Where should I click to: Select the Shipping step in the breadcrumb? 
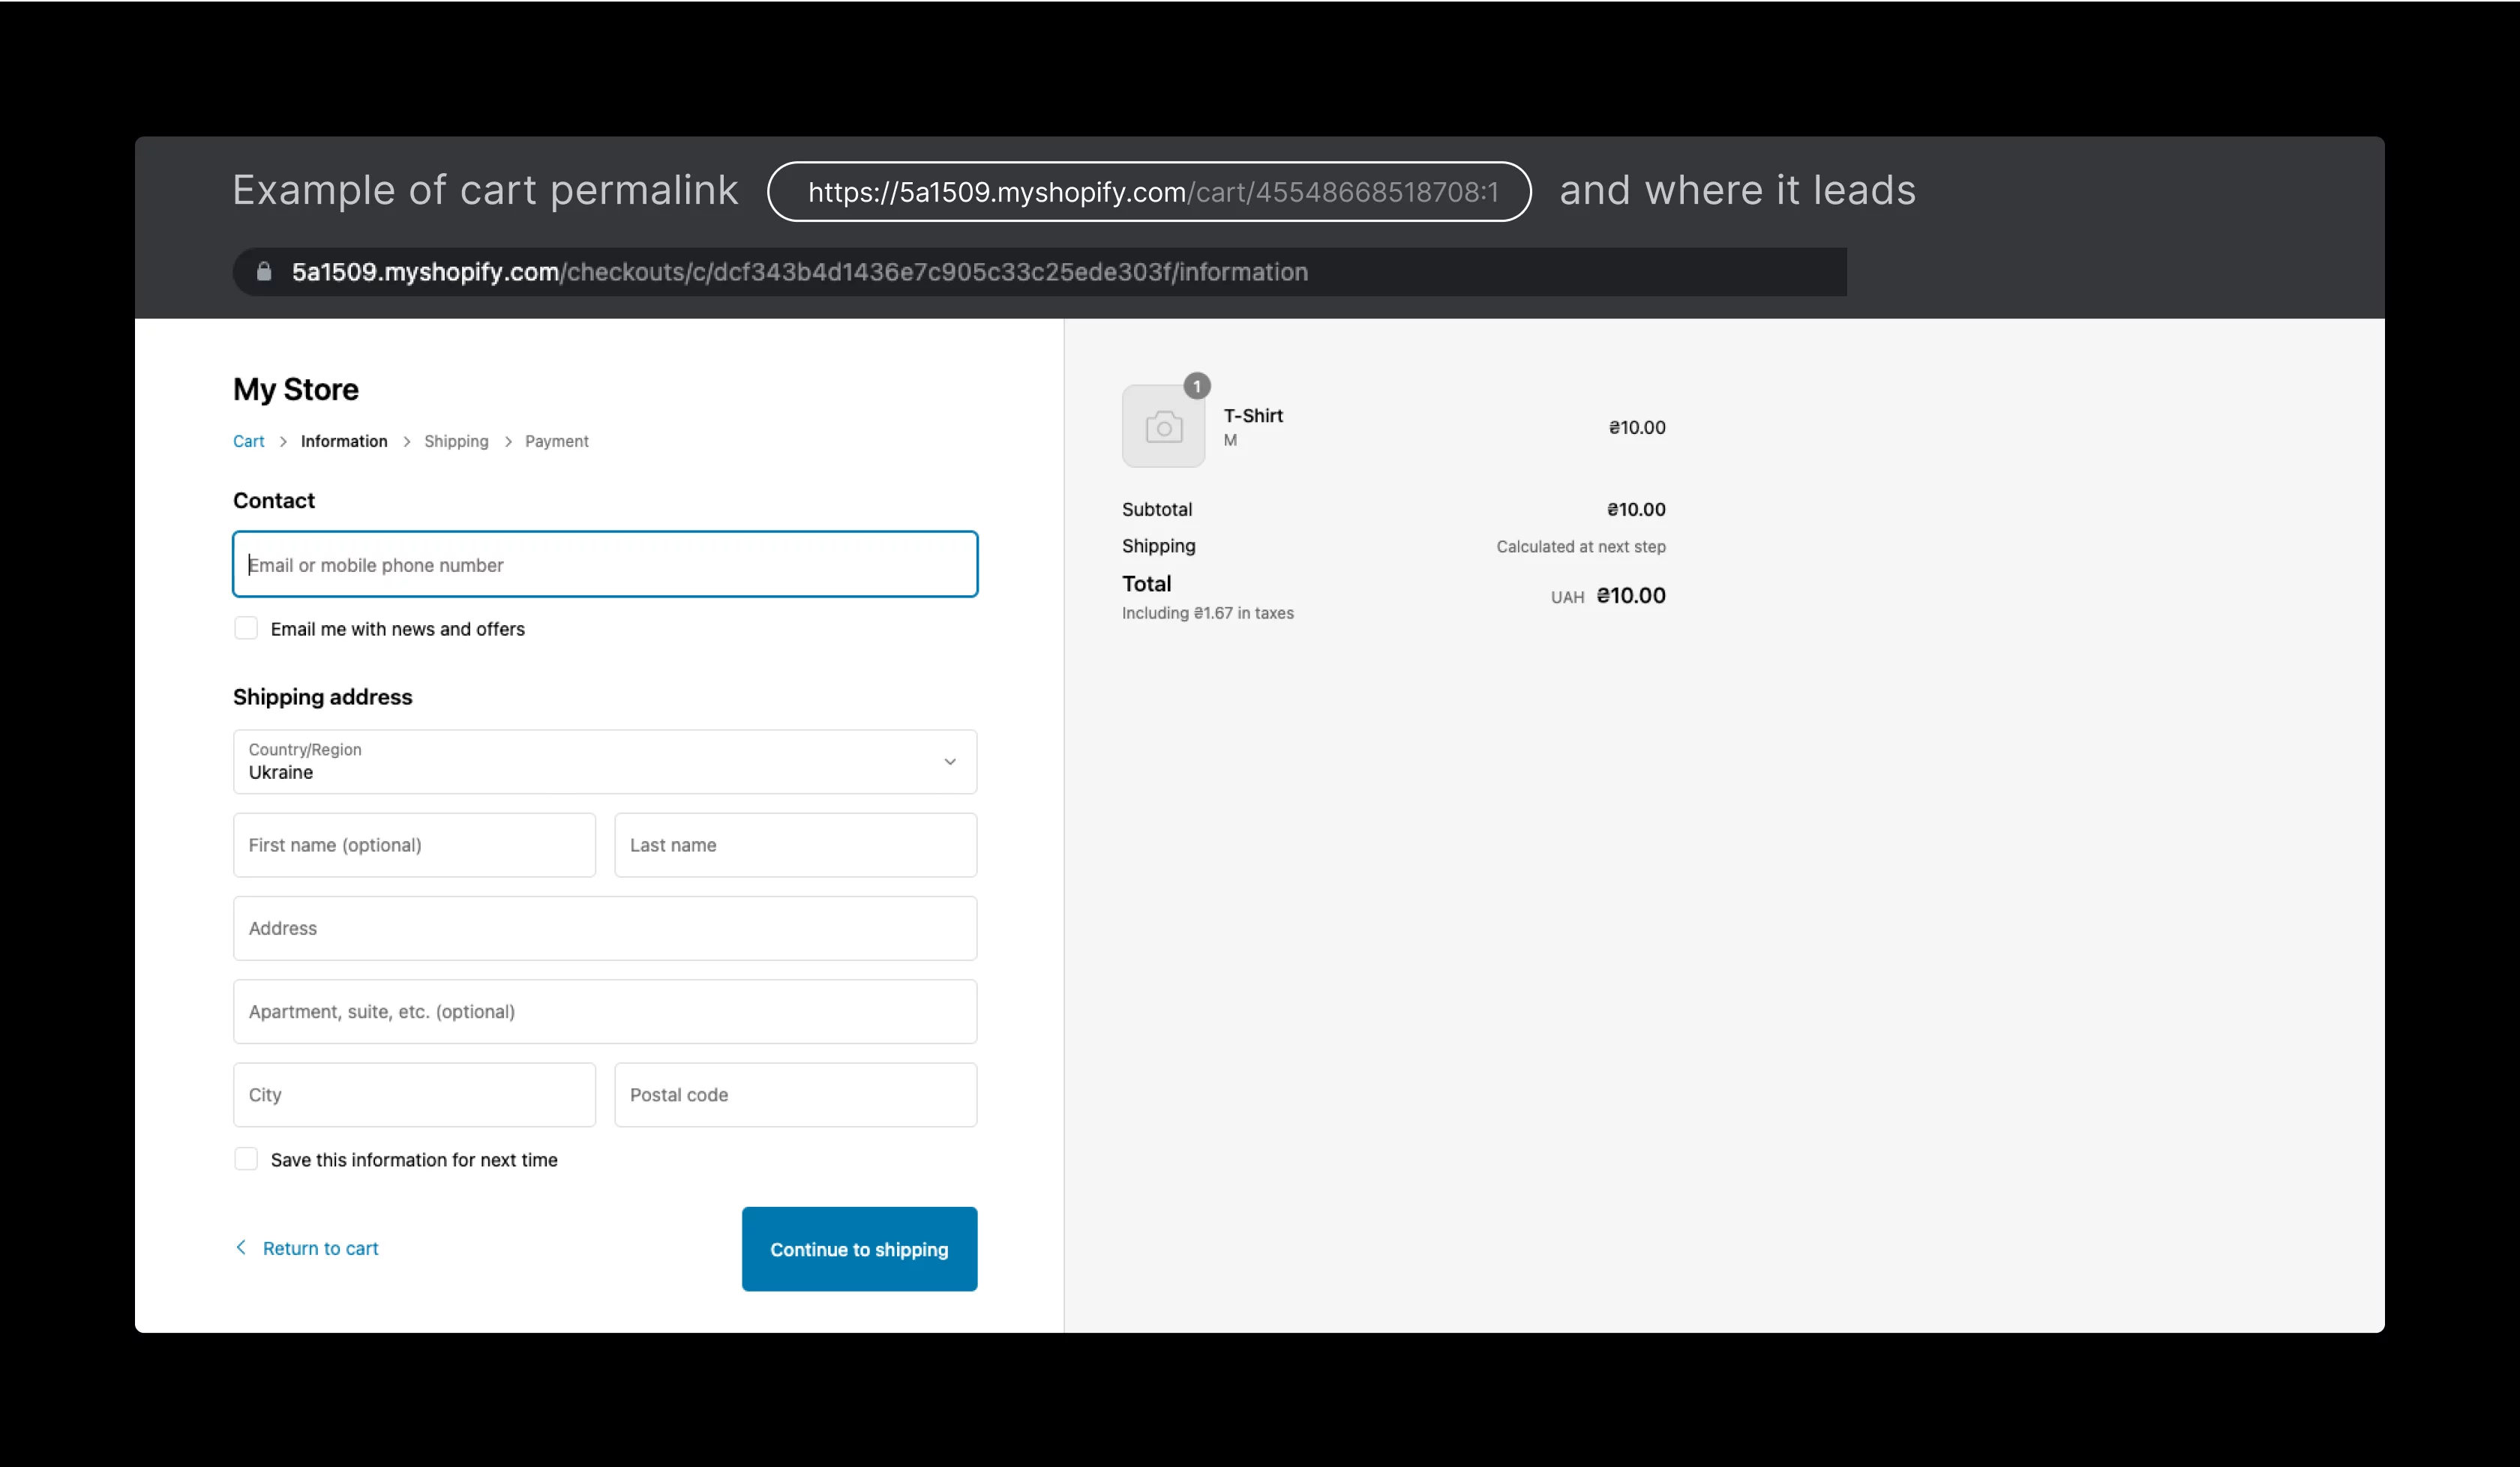(456, 441)
